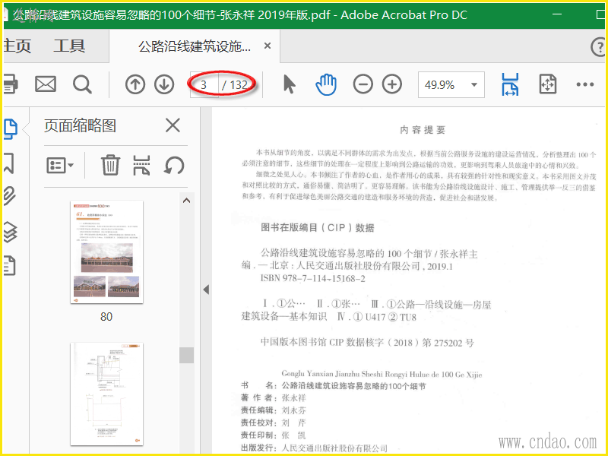
Task: Click the thumbnail scrollbar up arrow
Action: point(186,201)
